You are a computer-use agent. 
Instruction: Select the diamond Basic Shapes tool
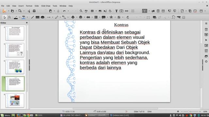[73, 17]
